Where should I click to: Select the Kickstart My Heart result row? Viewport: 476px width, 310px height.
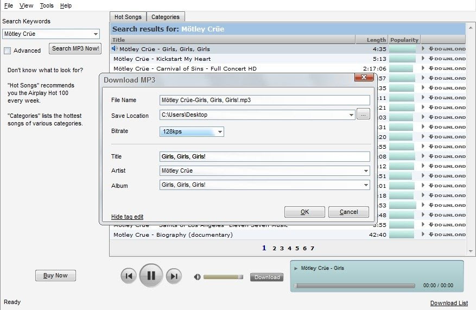coord(288,59)
